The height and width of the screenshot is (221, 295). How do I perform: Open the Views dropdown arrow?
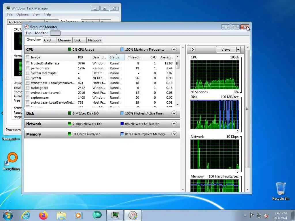click(x=238, y=49)
